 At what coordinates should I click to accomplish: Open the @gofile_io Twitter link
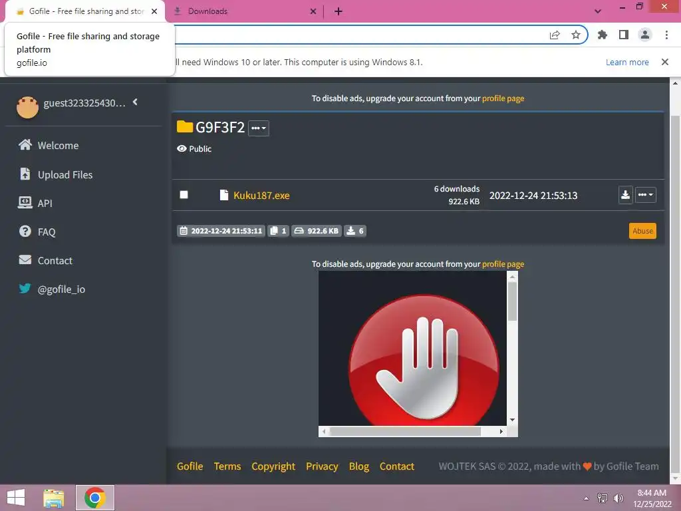[52, 289]
